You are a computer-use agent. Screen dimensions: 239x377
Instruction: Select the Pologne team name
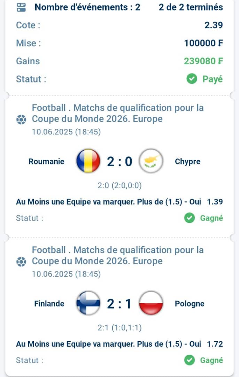pos(190,304)
